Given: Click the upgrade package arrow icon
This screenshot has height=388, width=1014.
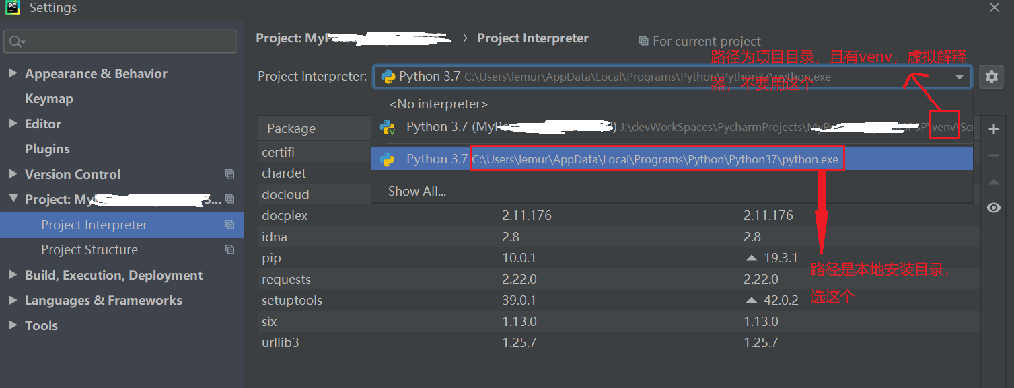Looking at the screenshot, I should (994, 181).
